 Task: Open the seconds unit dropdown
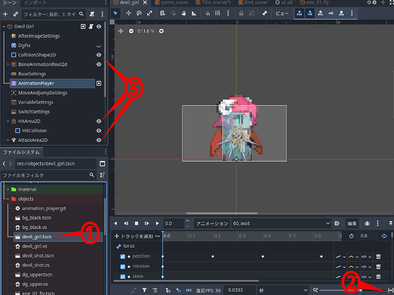(x=283, y=290)
